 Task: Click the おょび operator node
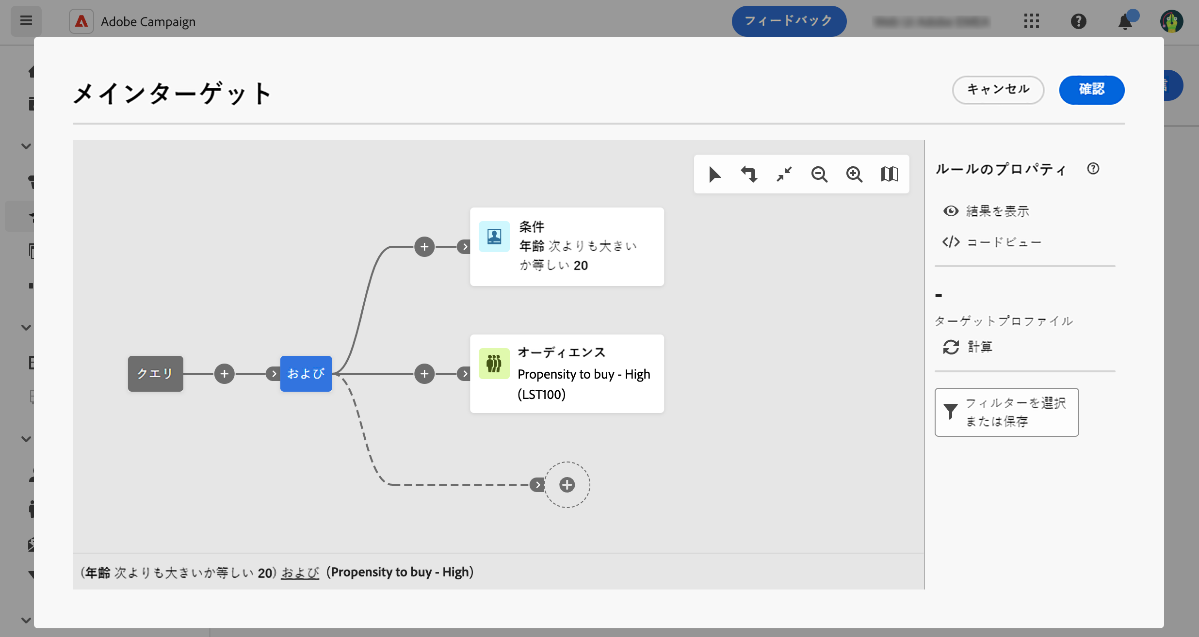(x=306, y=374)
